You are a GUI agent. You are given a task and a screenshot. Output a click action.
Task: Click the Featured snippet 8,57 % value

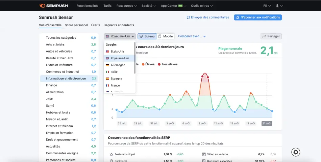click(x=168, y=155)
